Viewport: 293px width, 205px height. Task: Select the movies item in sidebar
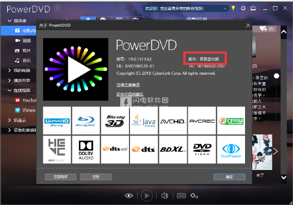click(19, 30)
